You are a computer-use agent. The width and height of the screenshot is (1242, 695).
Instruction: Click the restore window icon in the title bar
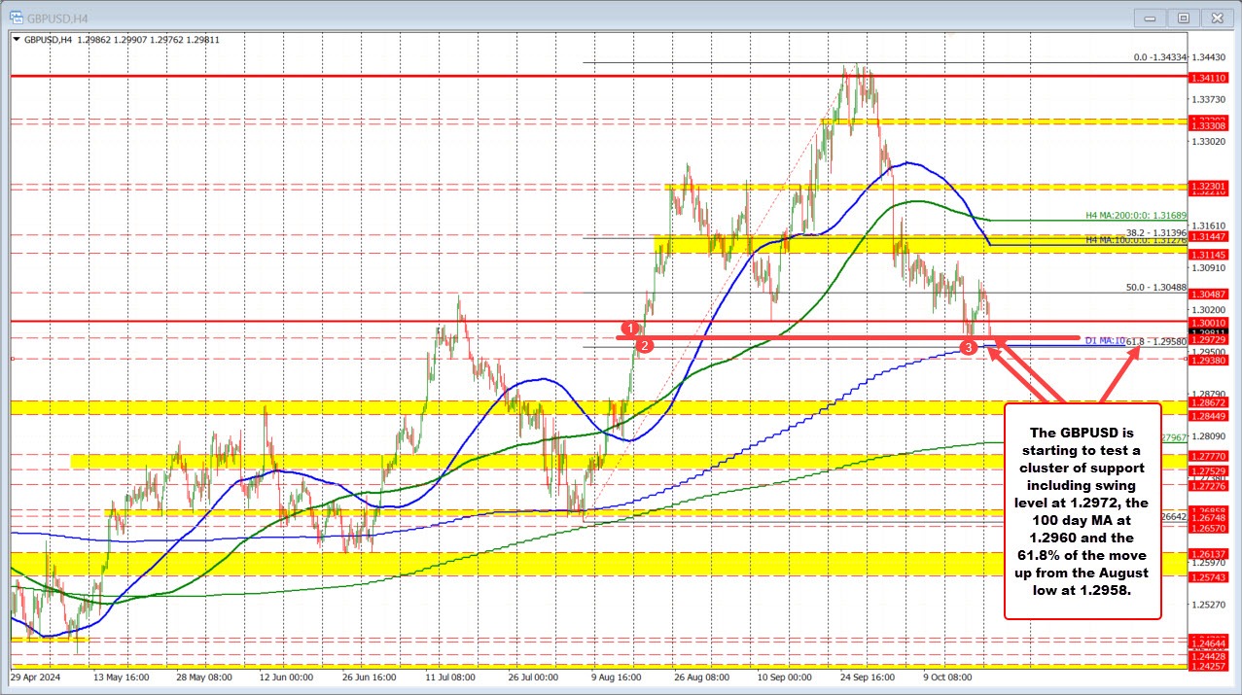(1183, 17)
